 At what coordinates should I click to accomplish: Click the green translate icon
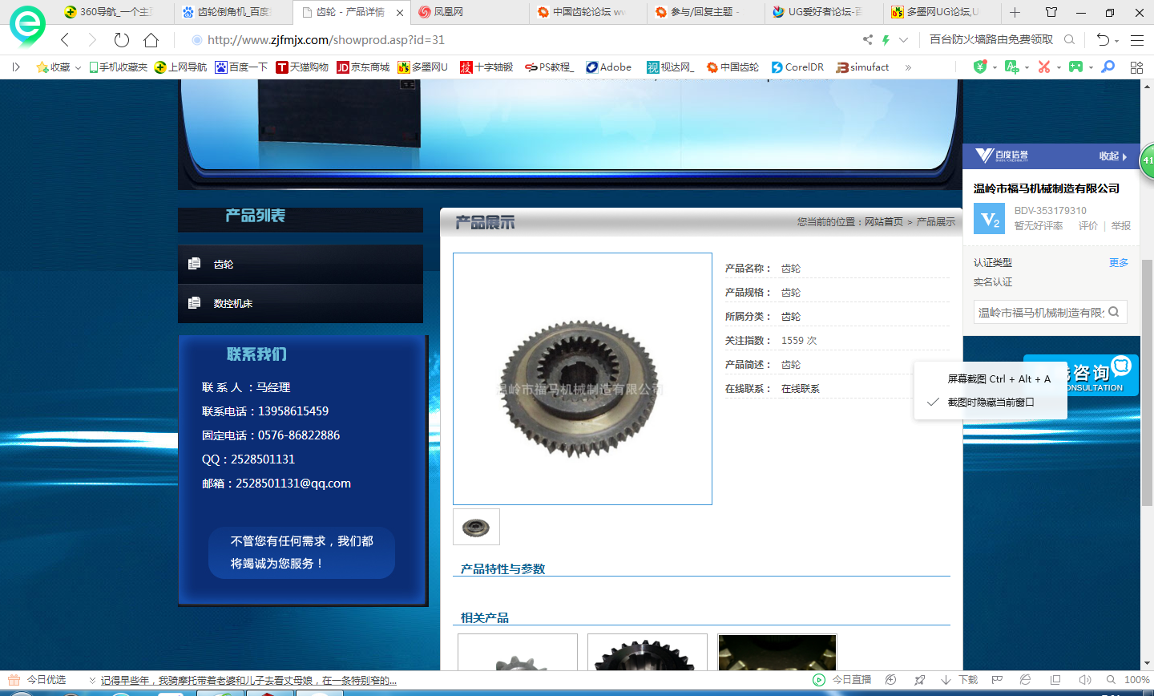click(x=1011, y=67)
